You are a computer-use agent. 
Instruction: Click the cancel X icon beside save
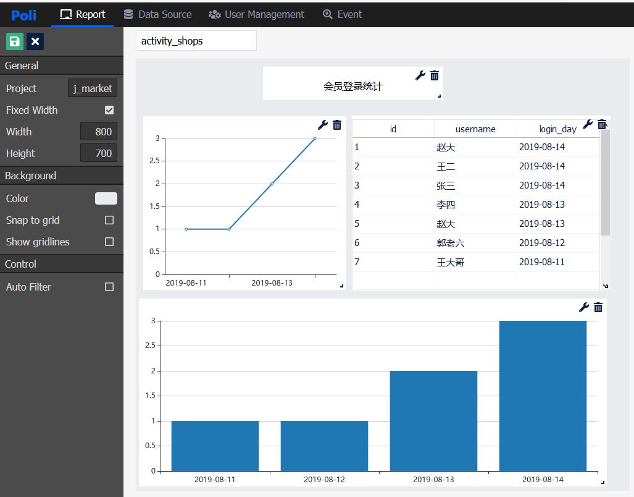click(x=35, y=41)
